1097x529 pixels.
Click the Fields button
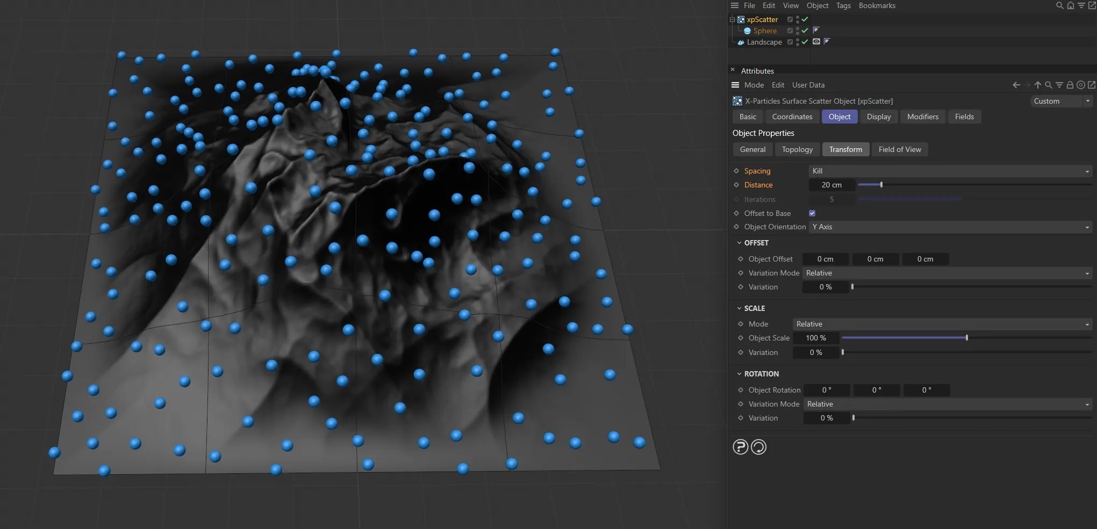click(x=964, y=117)
